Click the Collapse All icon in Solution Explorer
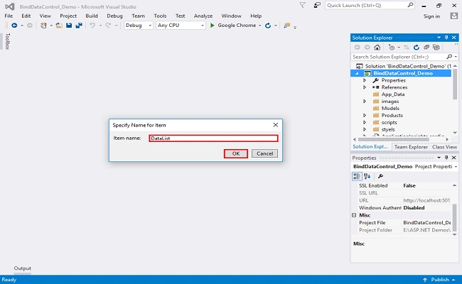The height and width of the screenshot is (284, 462). 426,48
